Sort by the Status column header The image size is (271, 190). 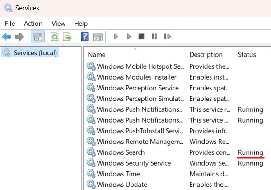(x=247, y=55)
